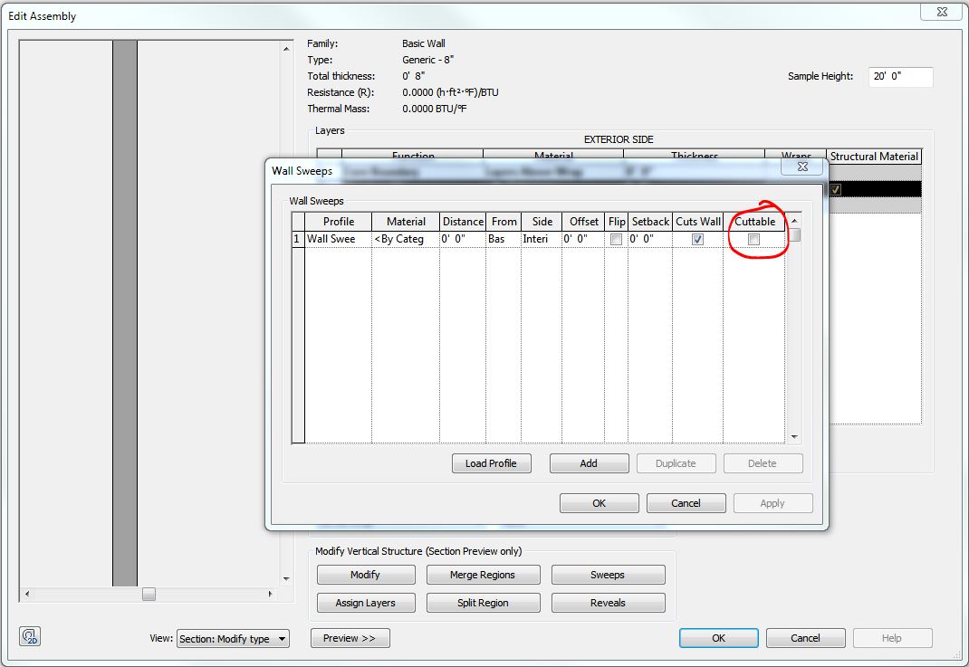Select the Offset cell in sweep row 1
Image resolution: width=969 pixels, height=667 pixels.
point(583,239)
